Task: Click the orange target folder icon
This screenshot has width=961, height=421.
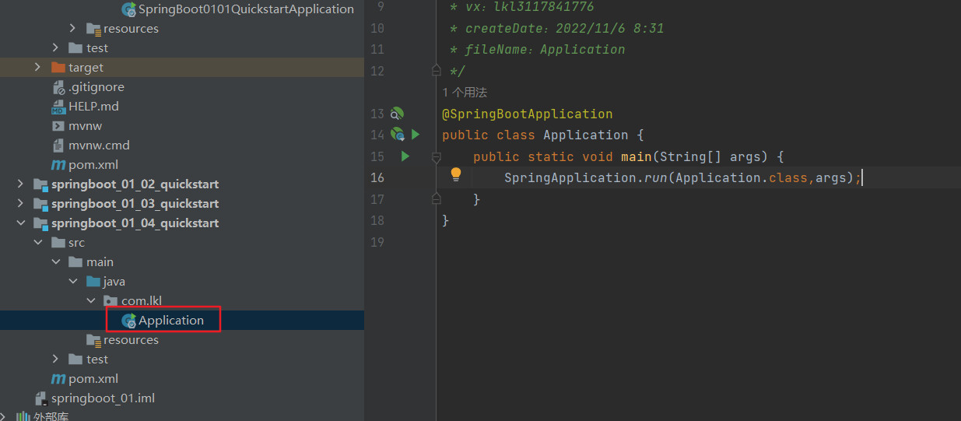Action: [58, 67]
